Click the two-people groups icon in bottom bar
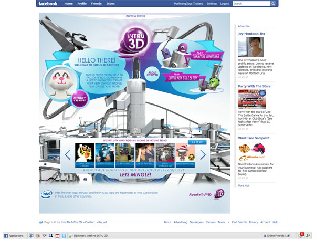This screenshot has height=239, width=315. [x=51, y=236]
